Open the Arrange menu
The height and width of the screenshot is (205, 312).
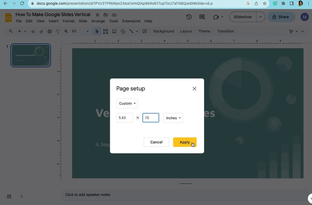click(x=98, y=21)
